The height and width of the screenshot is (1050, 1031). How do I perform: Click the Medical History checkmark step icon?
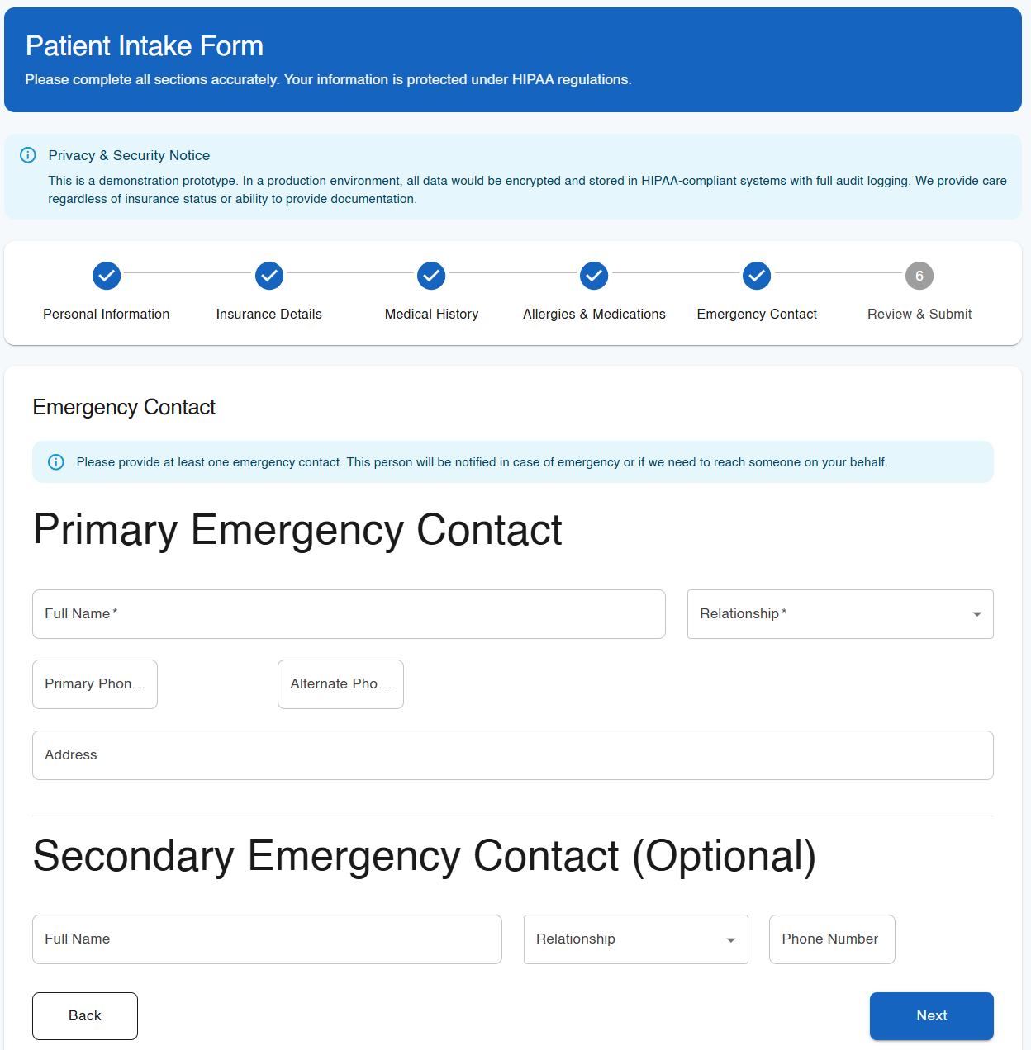(431, 276)
